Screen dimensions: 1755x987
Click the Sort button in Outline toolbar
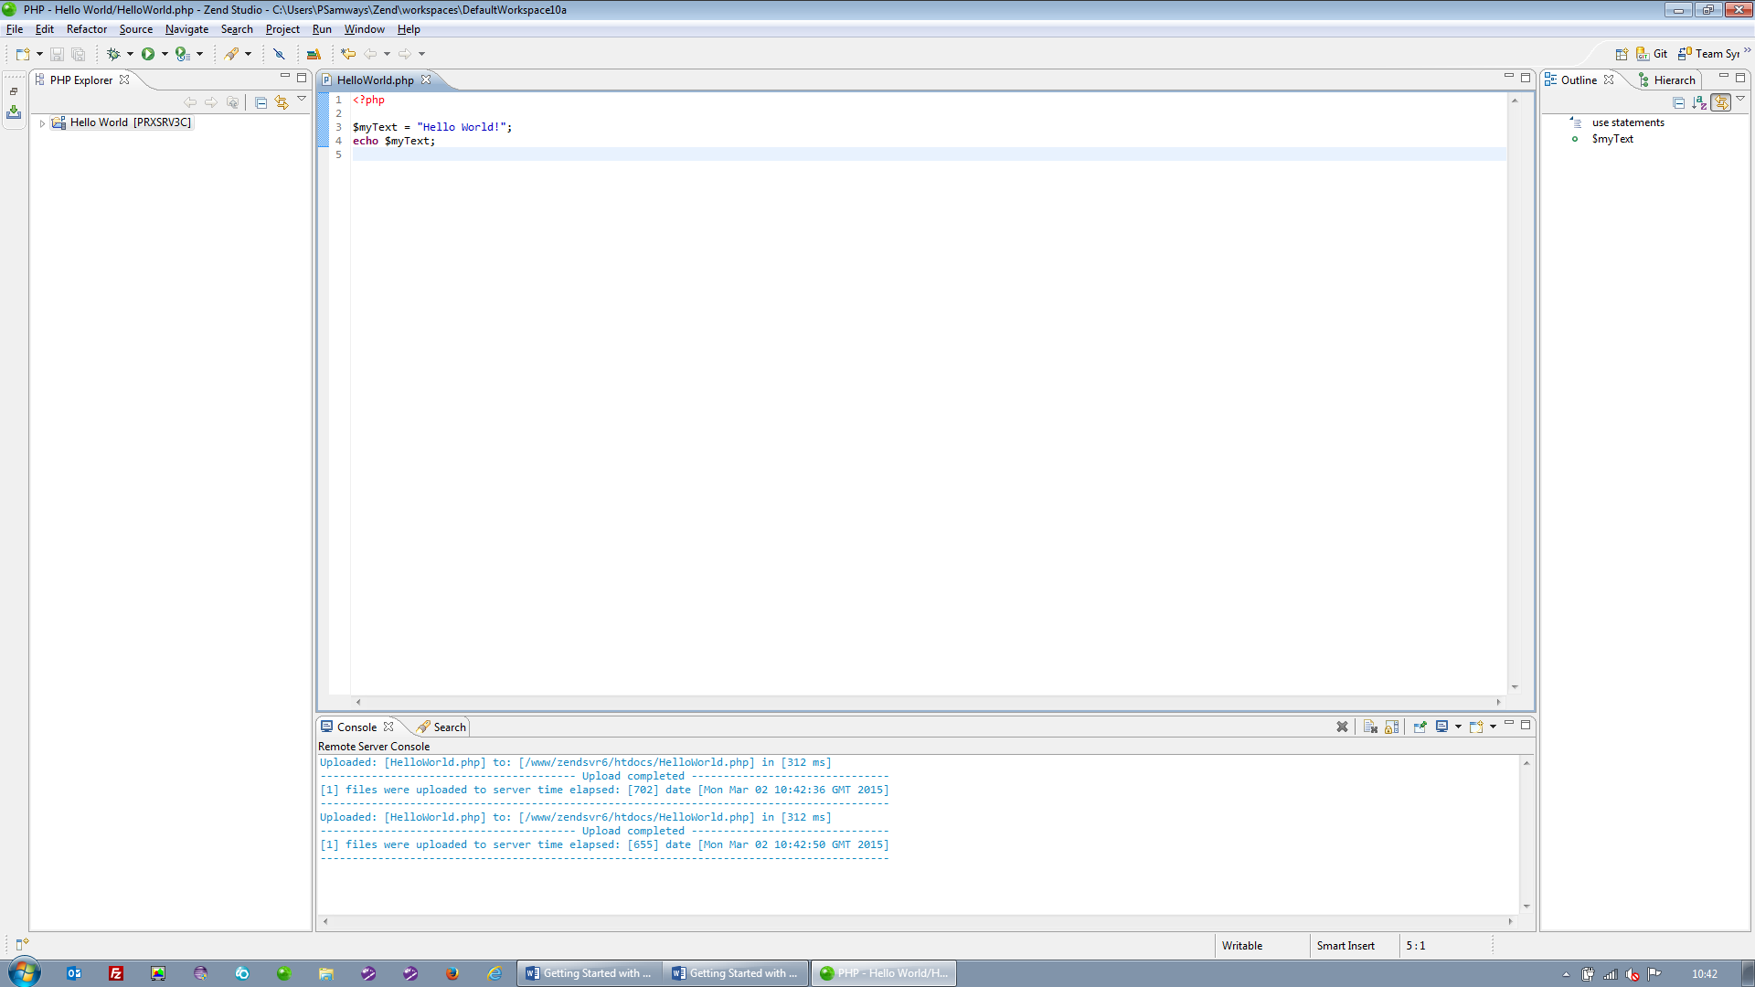coord(1699,102)
